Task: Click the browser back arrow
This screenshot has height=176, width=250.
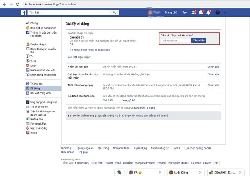Action: click(x=4, y=4)
